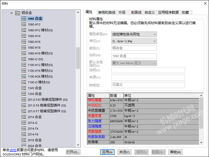
Task: Open the 收藏 tab
Action: (185, 13)
